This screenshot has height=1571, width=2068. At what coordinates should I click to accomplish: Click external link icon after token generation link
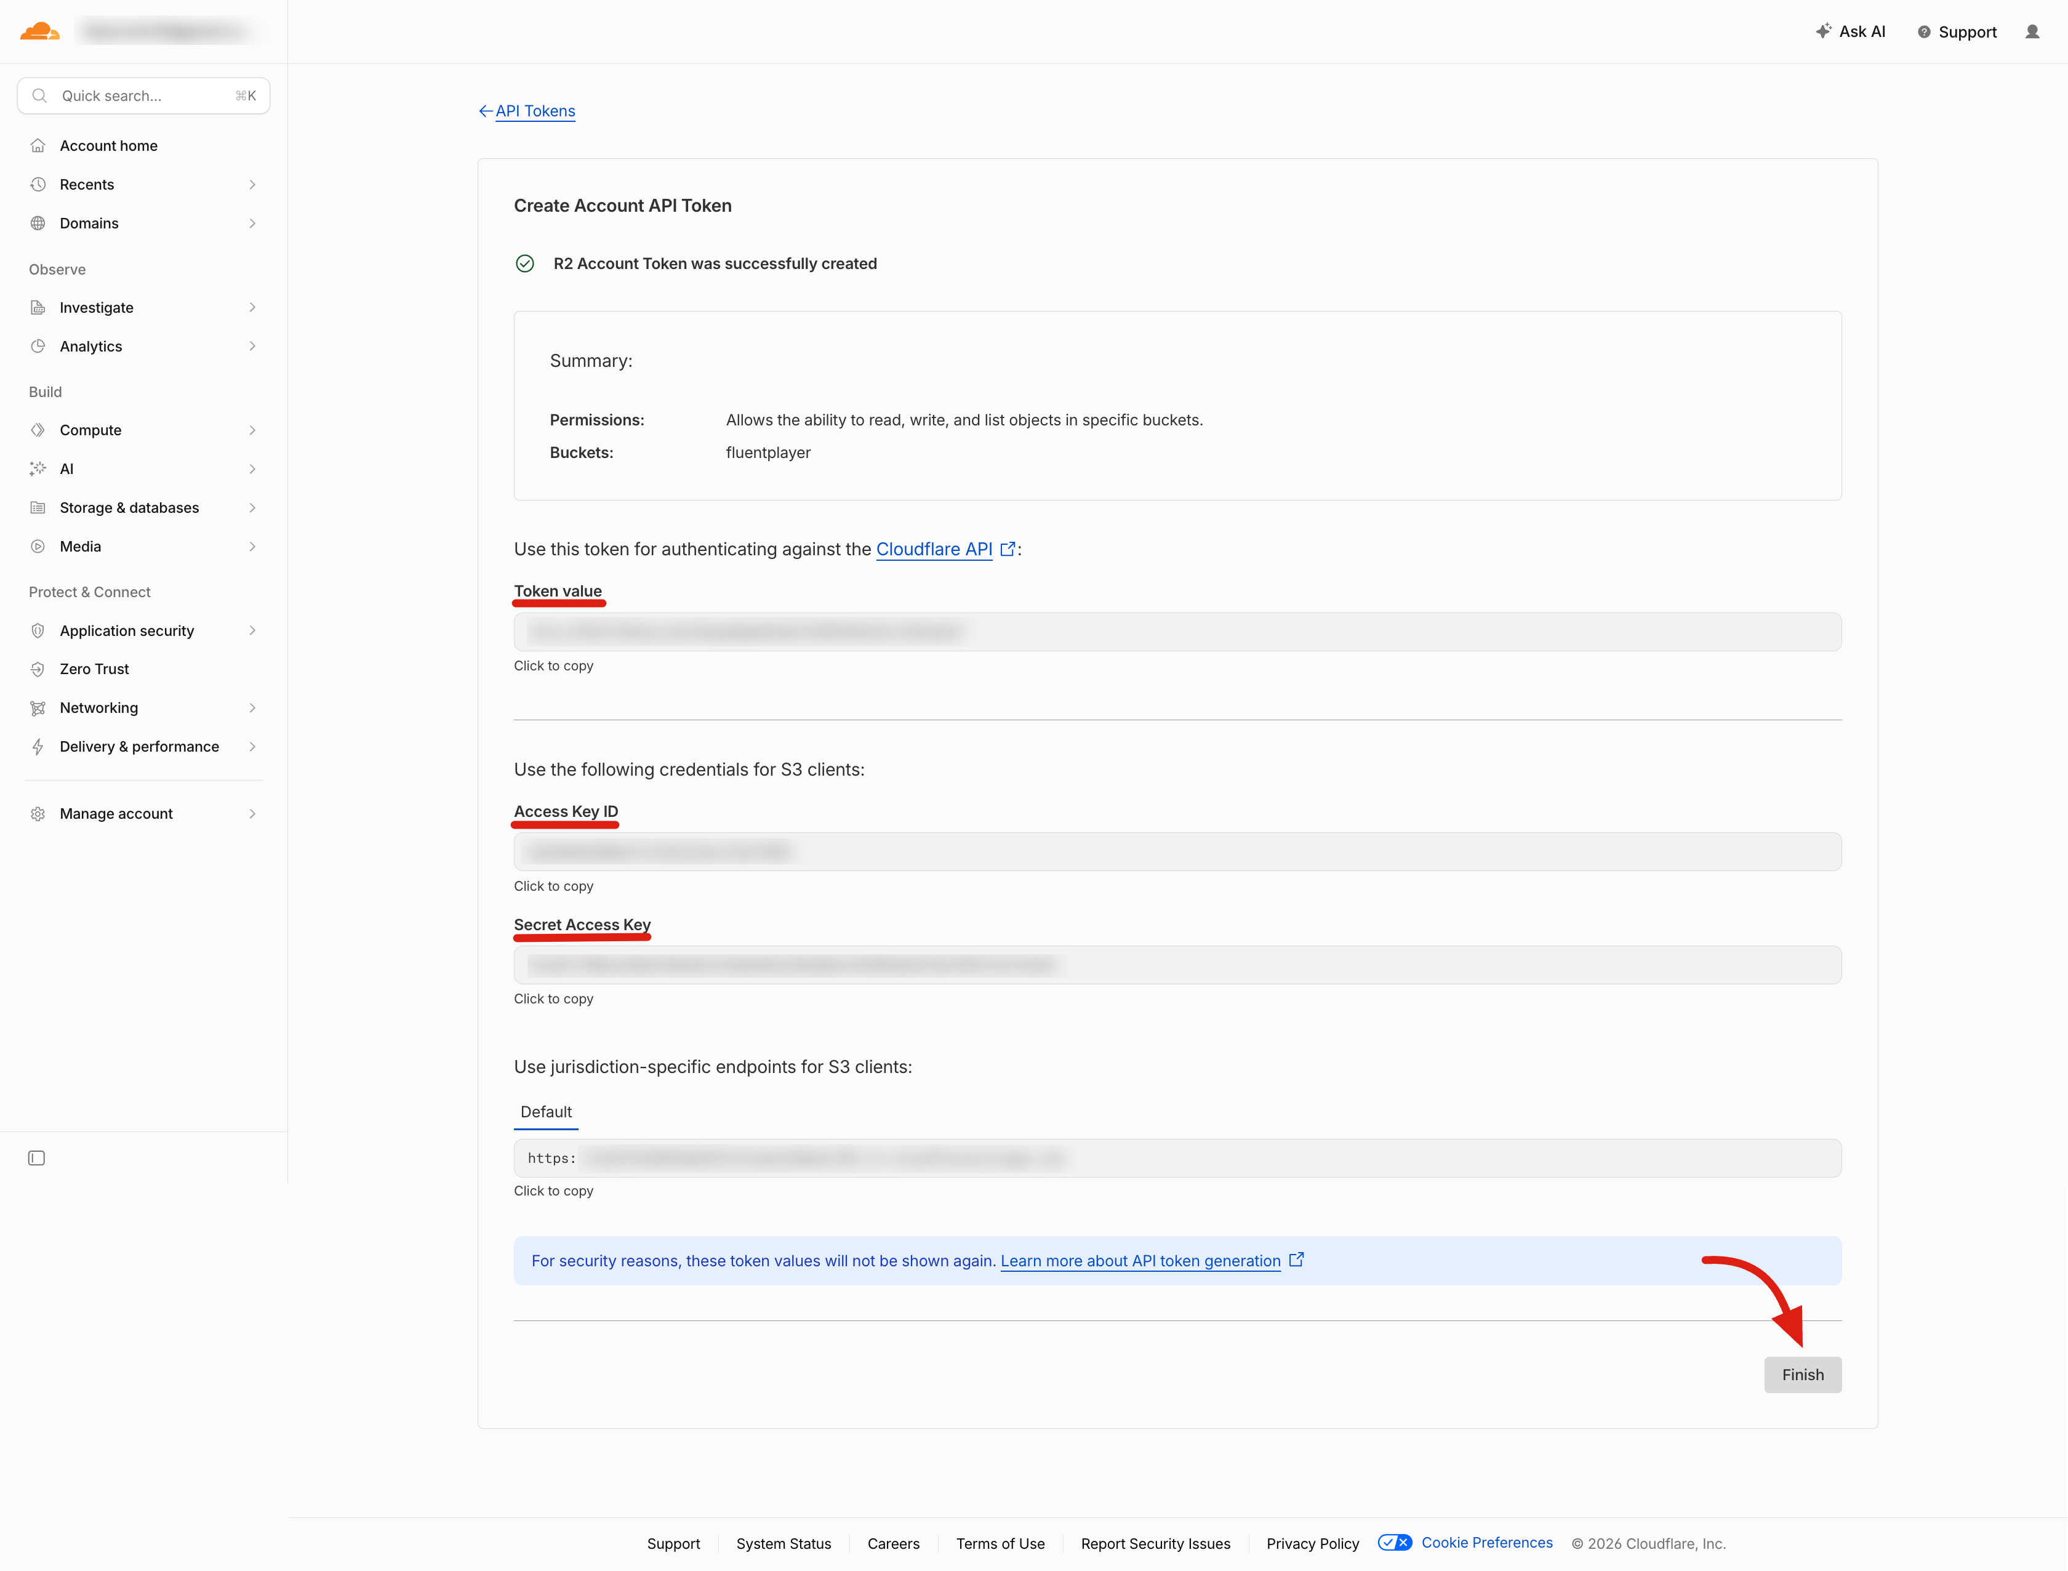point(1297,1260)
